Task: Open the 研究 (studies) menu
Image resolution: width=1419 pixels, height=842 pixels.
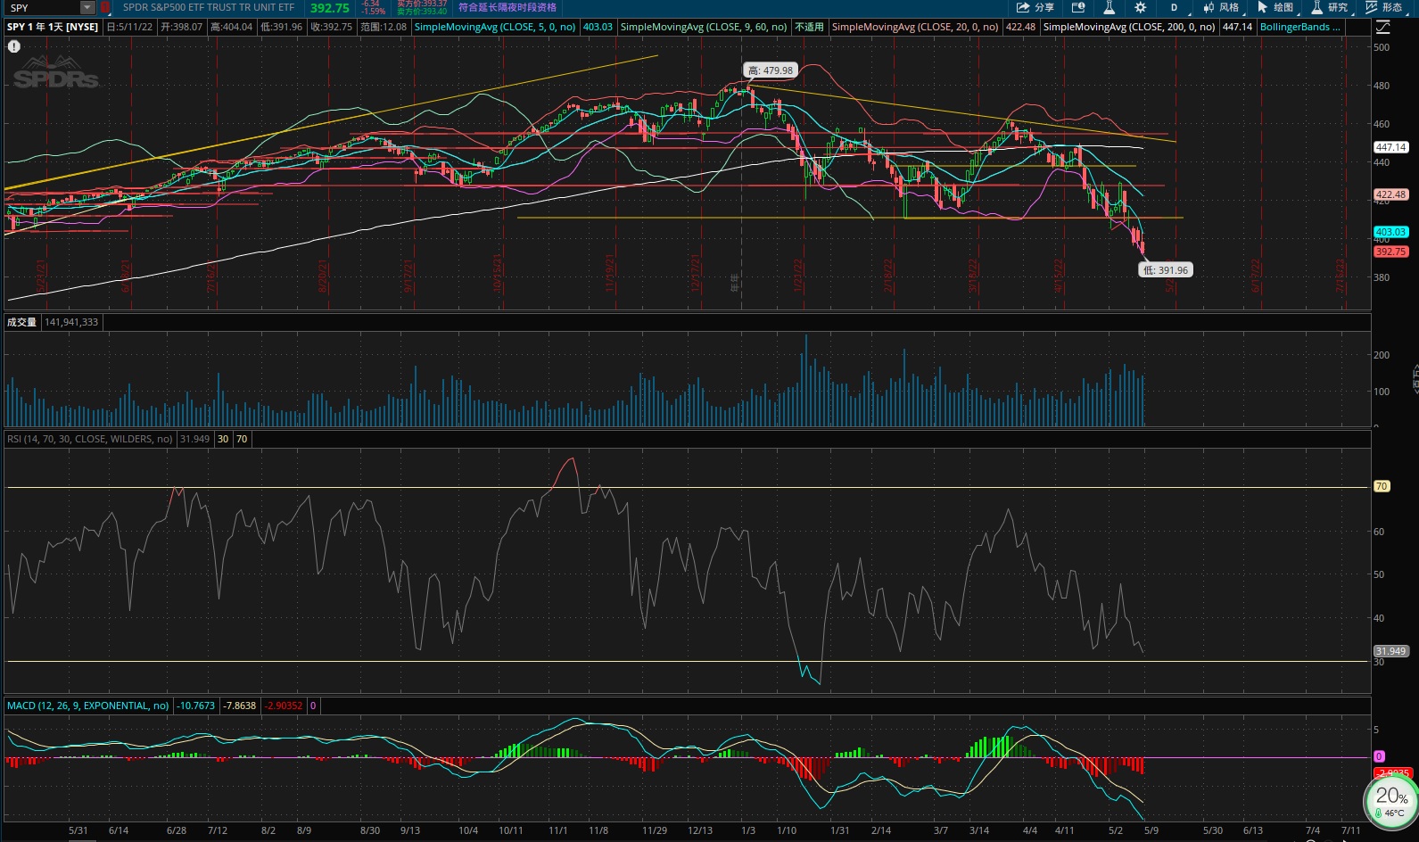Action: coord(1330,7)
